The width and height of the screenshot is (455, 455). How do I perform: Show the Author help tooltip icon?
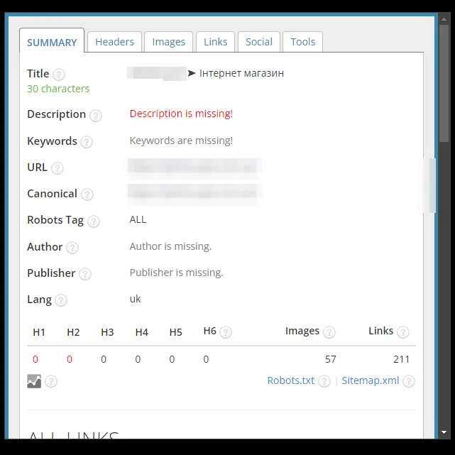[x=72, y=248]
